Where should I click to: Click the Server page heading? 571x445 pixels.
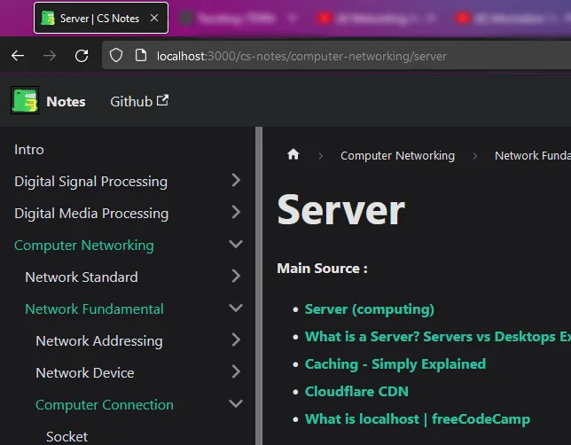point(340,210)
